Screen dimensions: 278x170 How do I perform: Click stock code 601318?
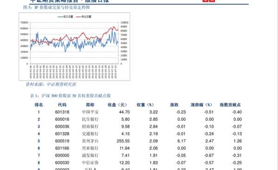62,112
